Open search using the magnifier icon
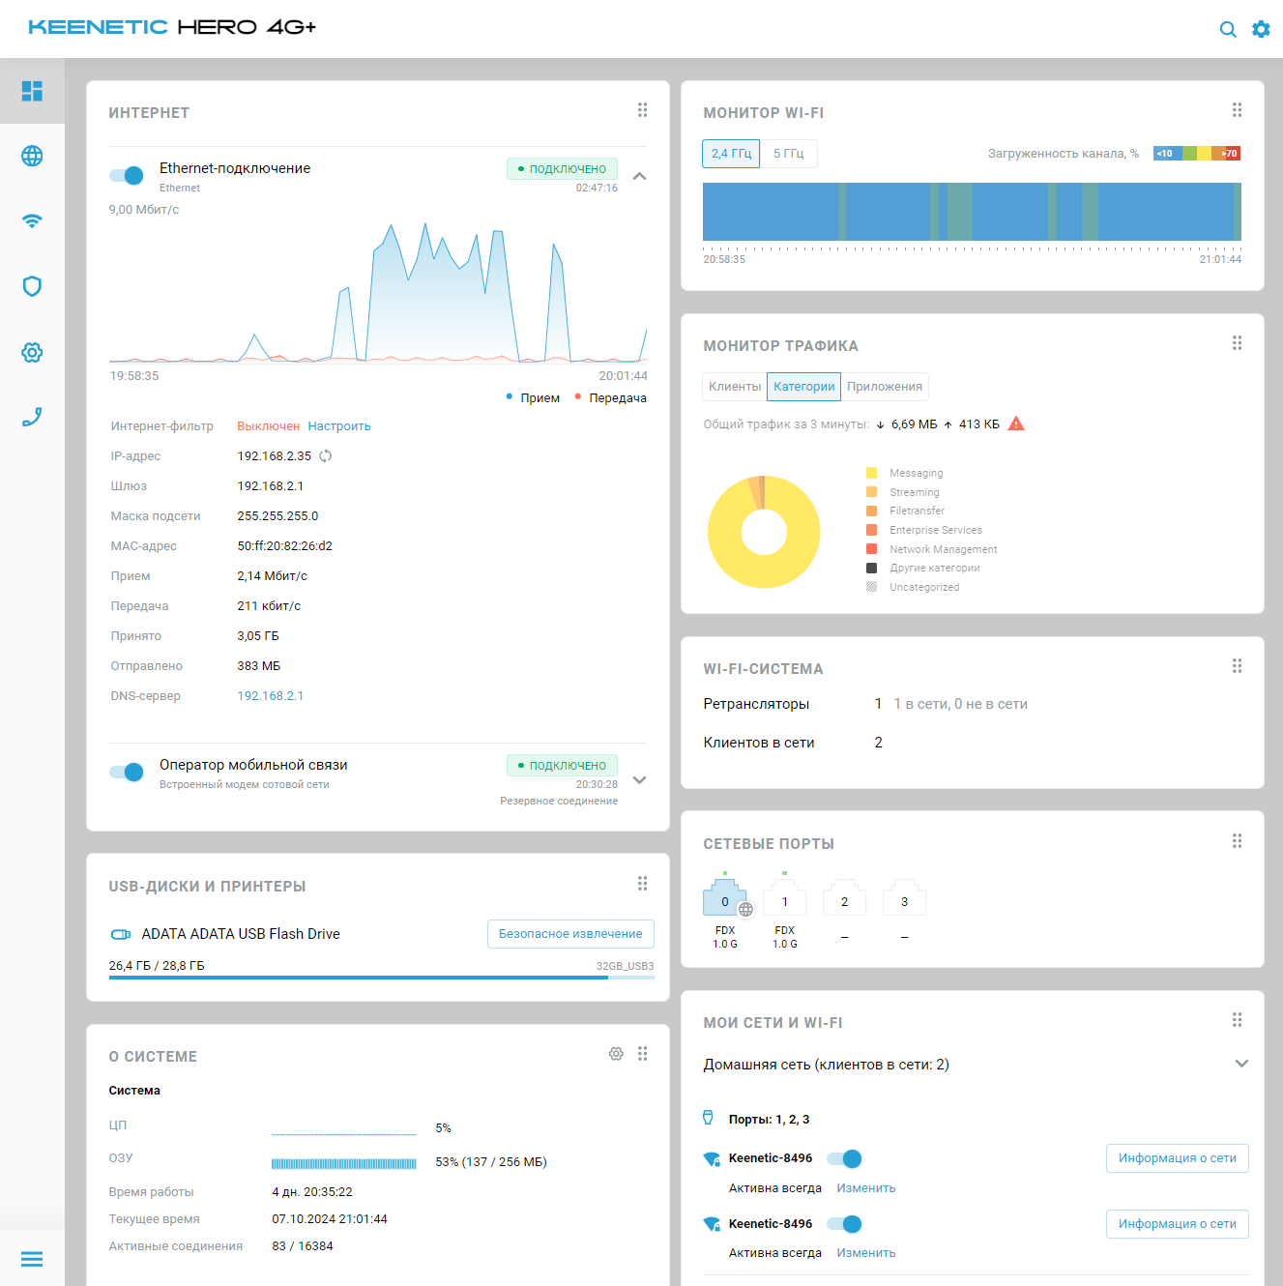The height and width of the screenshot is (1286, 1283). (x=1228, y=29)
